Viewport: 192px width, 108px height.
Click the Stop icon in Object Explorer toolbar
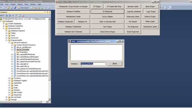coord(13,16)
